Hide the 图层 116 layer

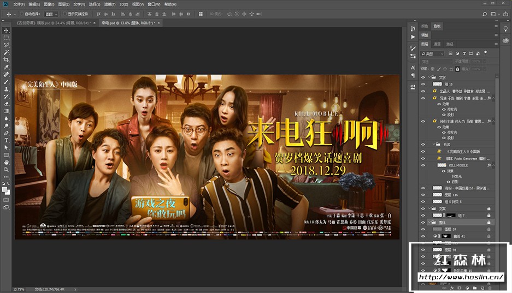pos(423,195)
